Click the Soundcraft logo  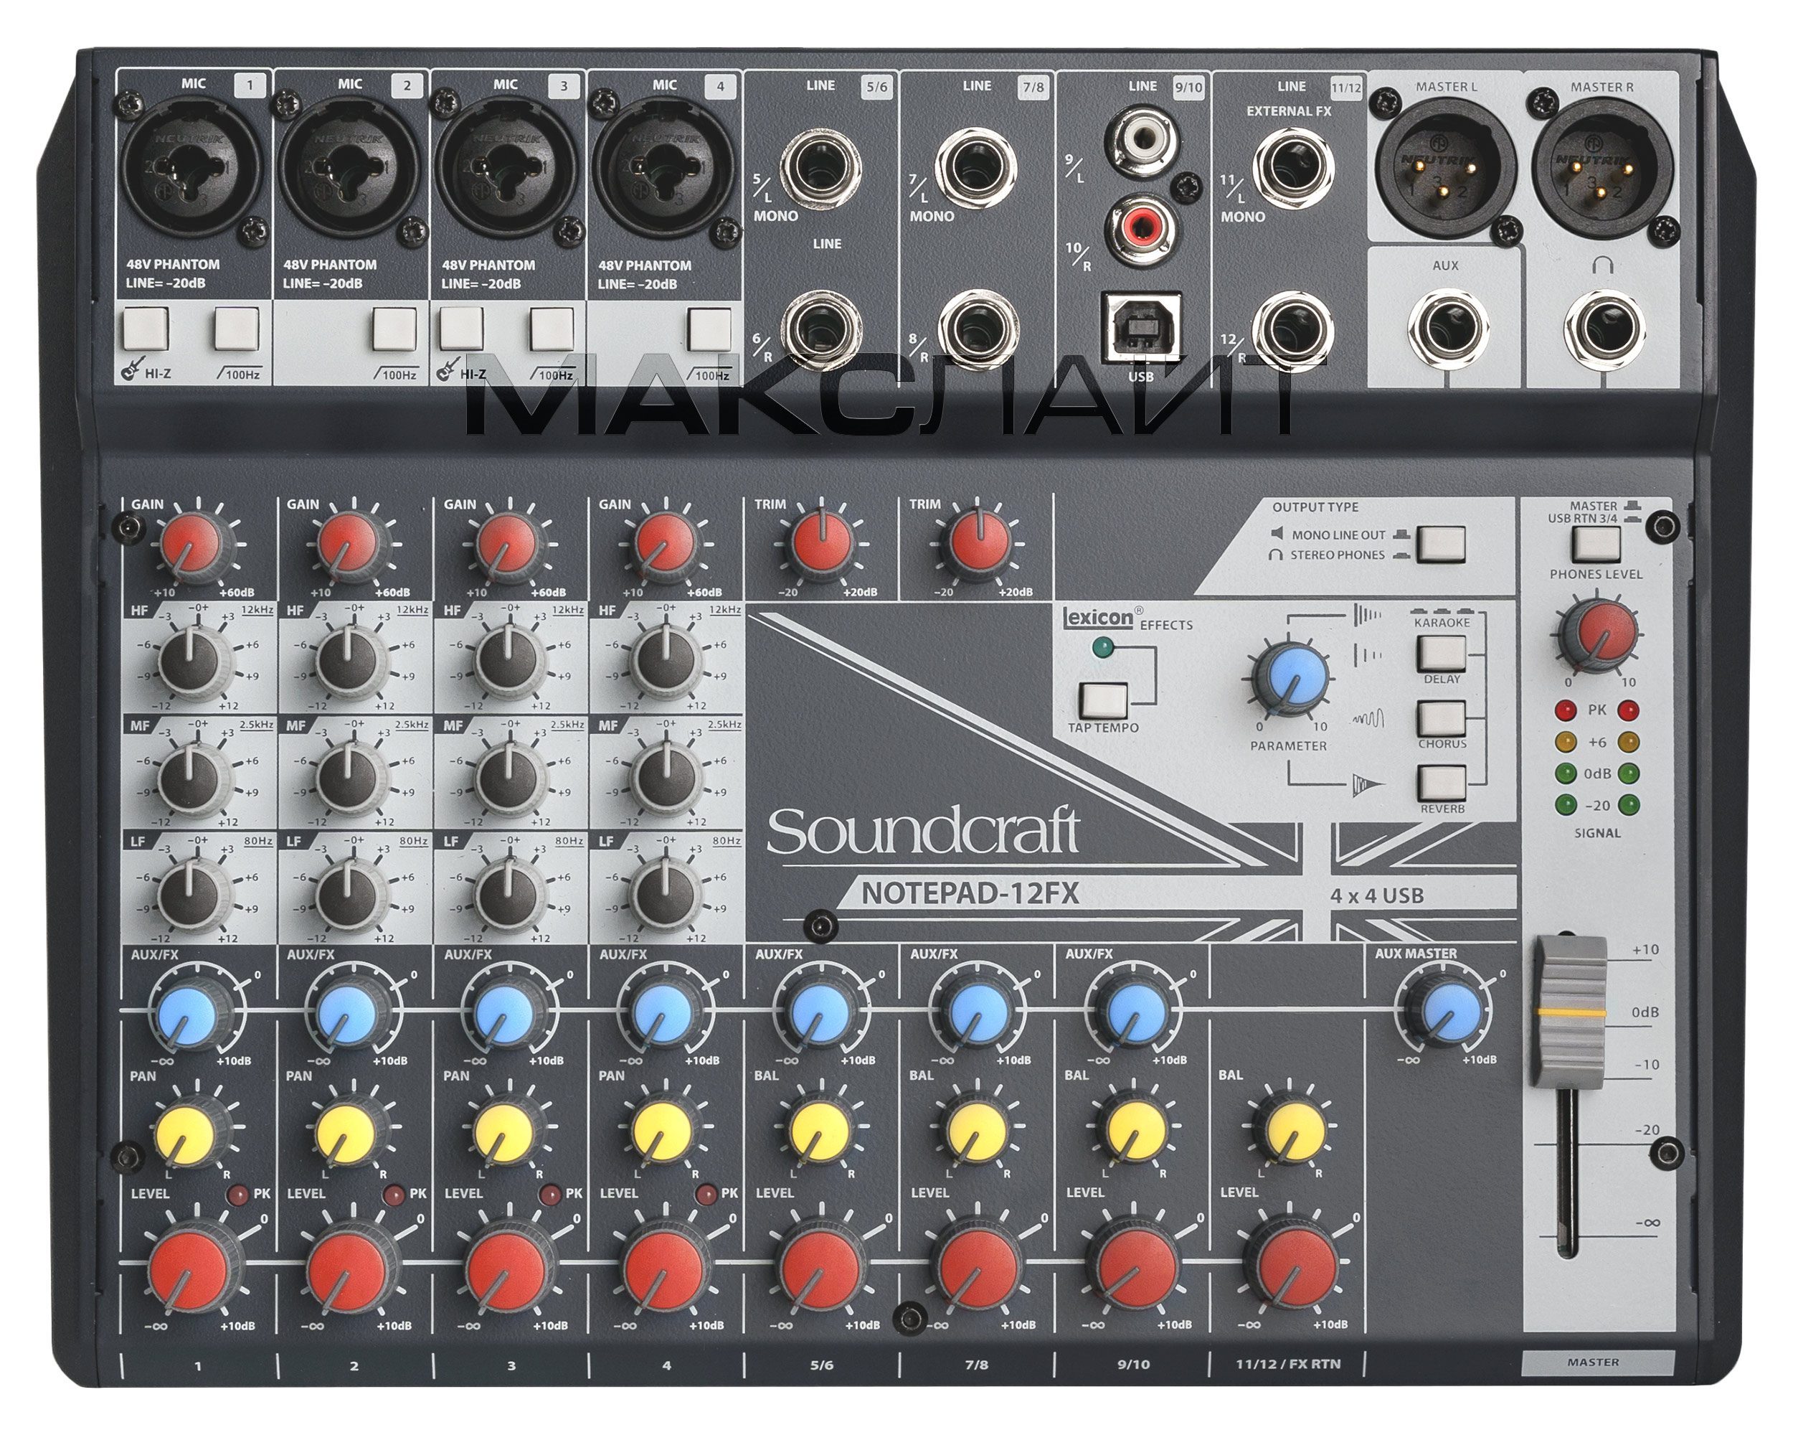922,831
